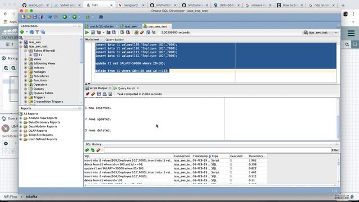This screenshot has height=202, width=359.
Task: Click the Commit icon in worksheet toolbar
Action: (x=122, y=33)
